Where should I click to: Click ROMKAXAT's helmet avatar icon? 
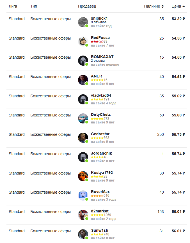[83, 61]
